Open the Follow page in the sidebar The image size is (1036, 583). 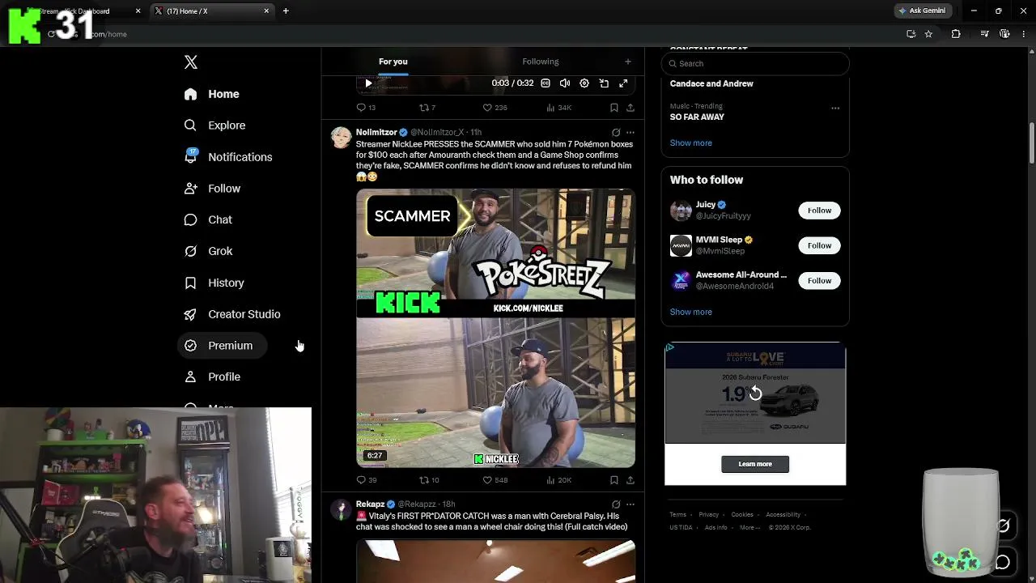[x=212, y=189]
